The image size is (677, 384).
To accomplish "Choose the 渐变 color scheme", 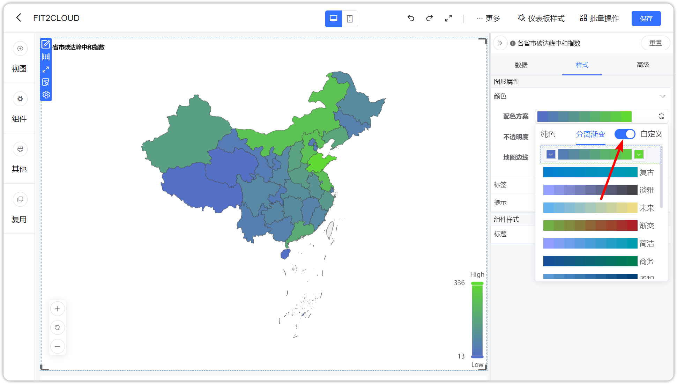I will (599, 226).
